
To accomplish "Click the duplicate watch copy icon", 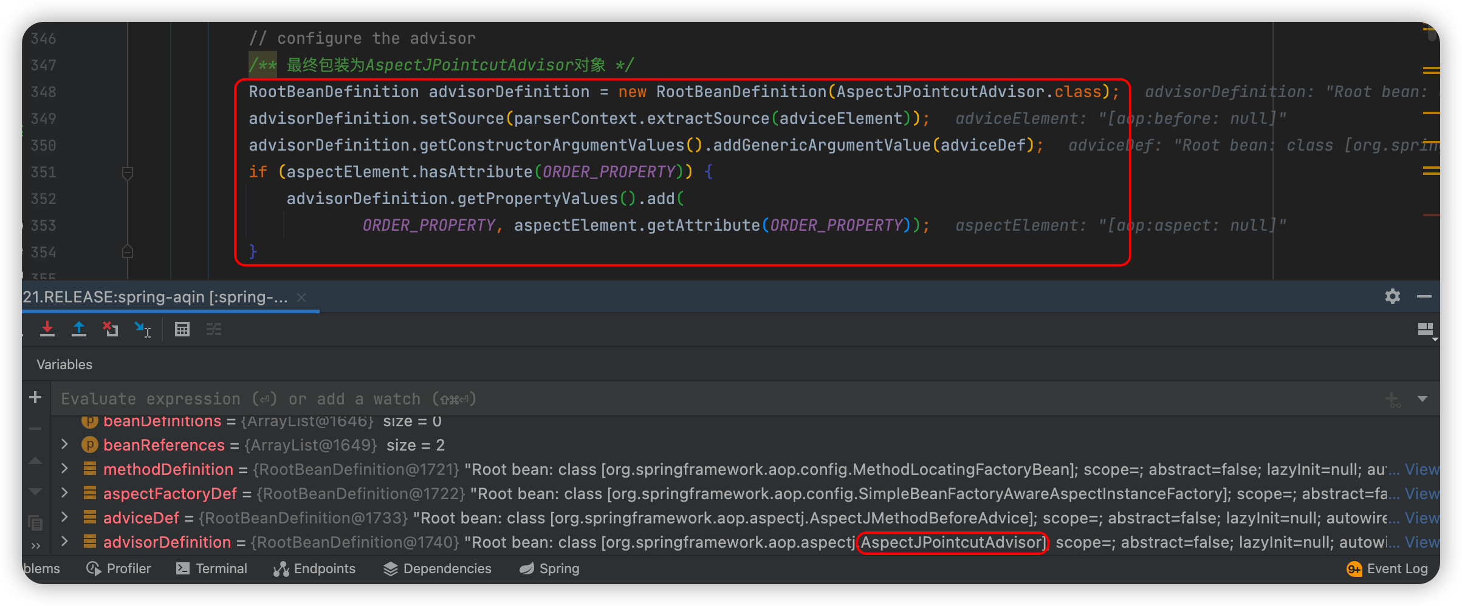I will click(35, 522).
